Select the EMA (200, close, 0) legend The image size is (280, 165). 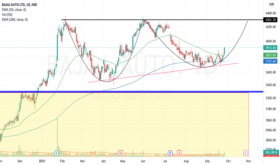tap(15, 19)
